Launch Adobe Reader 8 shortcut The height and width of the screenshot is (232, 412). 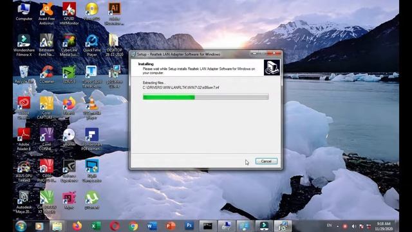24,140
